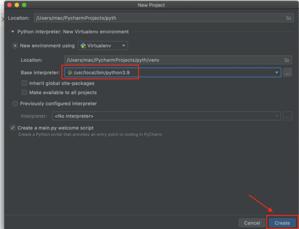Click the venv Location path field
The image size is (299, 229).
coord(178,60)
